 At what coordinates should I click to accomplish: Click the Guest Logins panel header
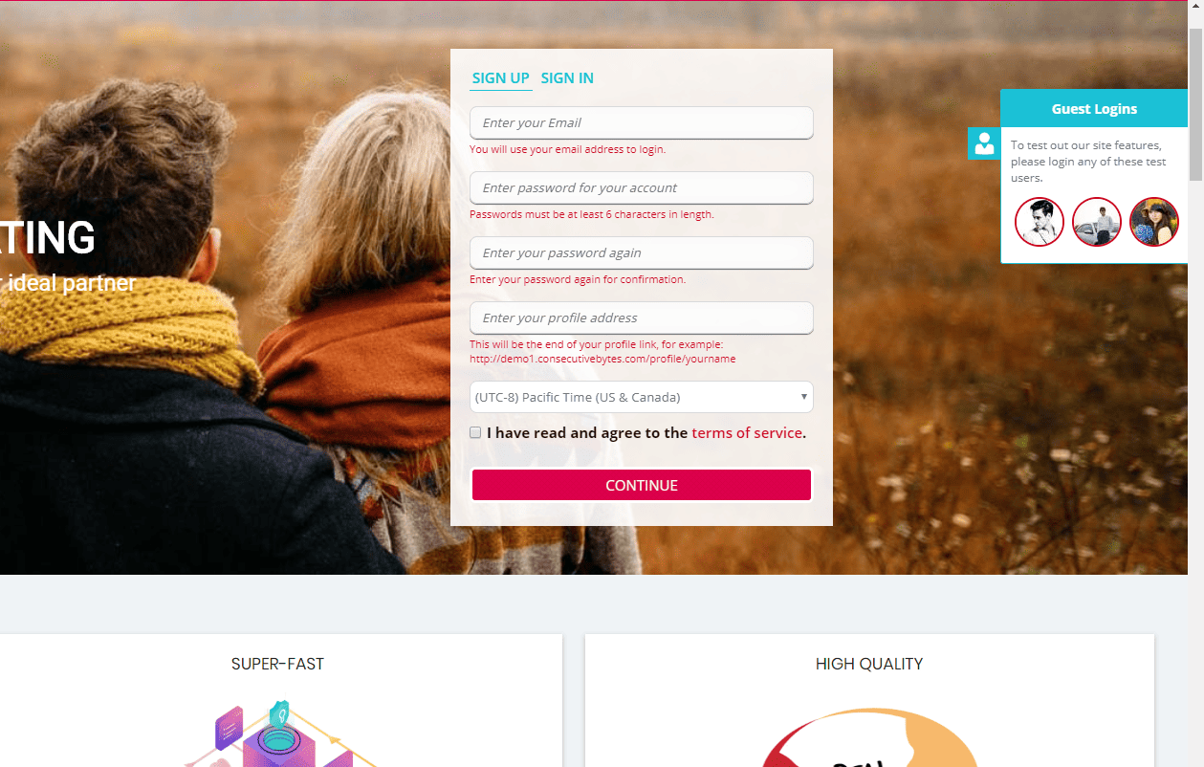(x=1094, y=108)
